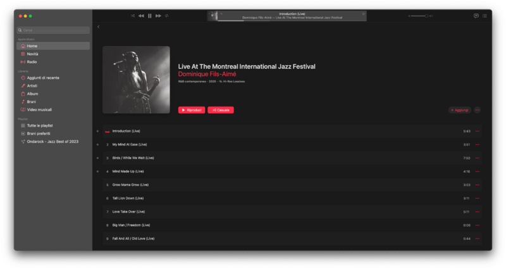
Task: Adjust the volume slider
Action: pyautogui.click(x=421, y=15)
